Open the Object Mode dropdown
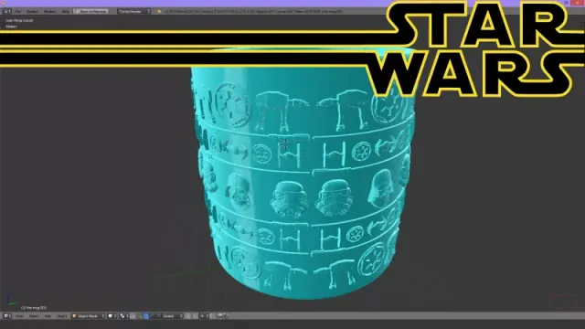Screen dimensions: 585x329 [89, 316]
